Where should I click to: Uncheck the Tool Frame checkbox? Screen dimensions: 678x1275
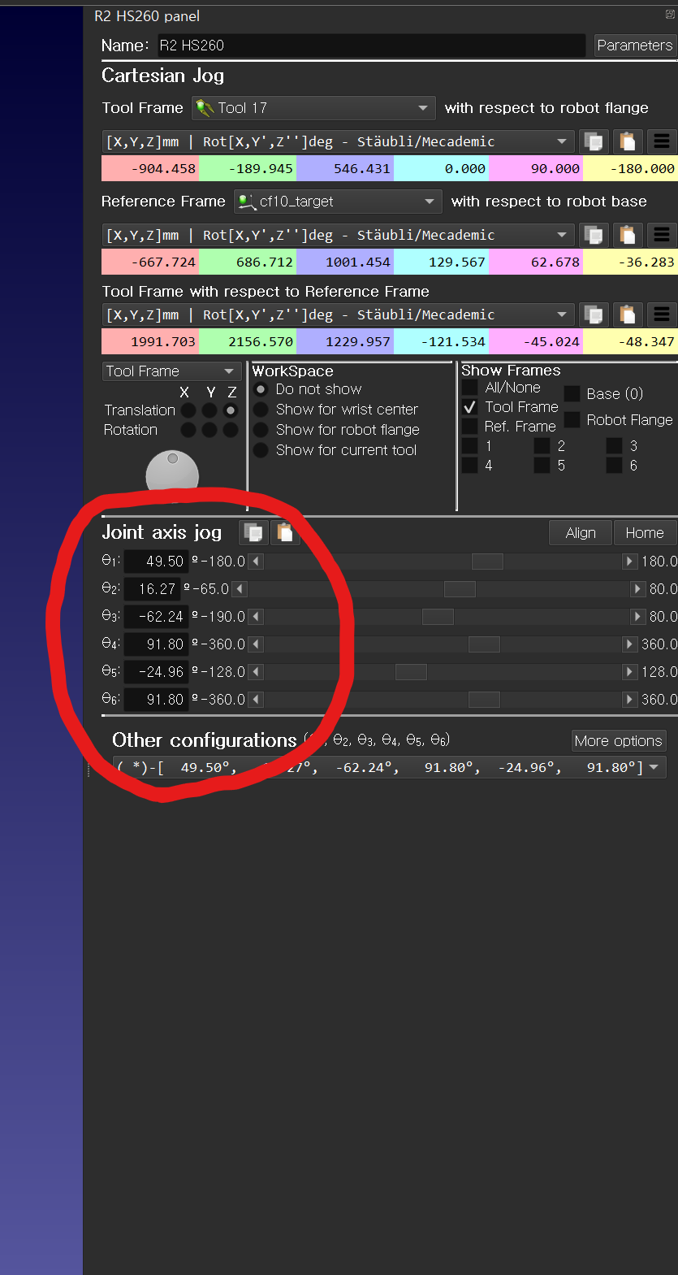[x=470, y=407]
